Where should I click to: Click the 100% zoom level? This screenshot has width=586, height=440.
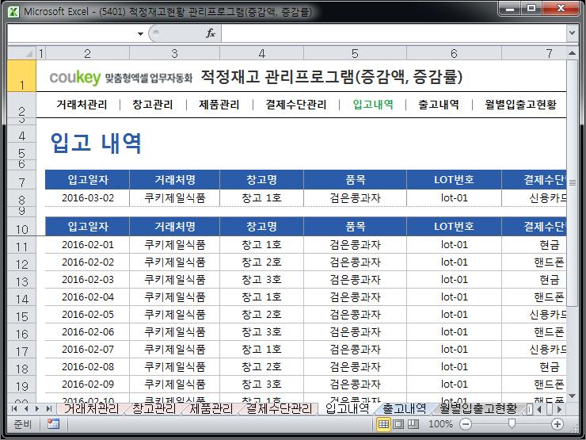click(x=440, y=424)
